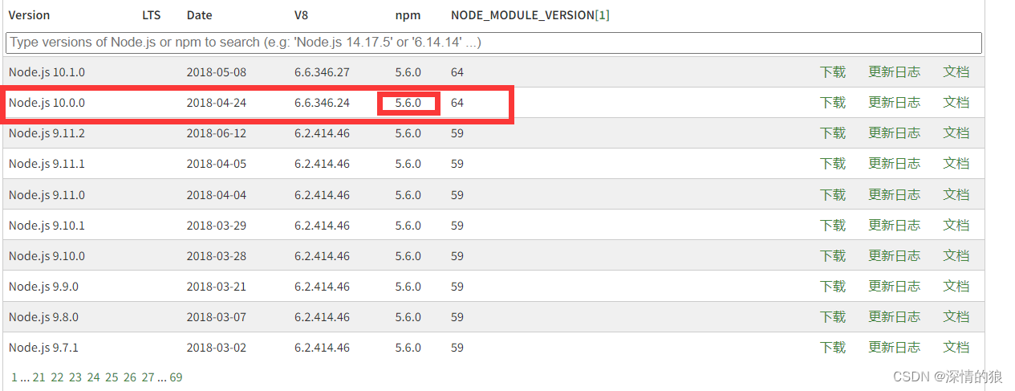
Task: Open 文档 for Node.js 9.11.0
Action: tap(956, 195)
